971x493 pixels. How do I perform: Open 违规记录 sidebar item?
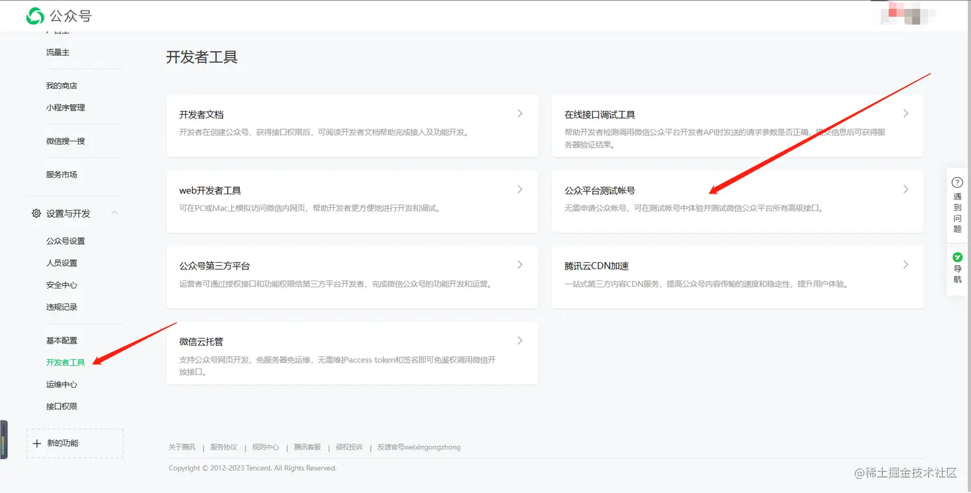[x=62, y=307]
